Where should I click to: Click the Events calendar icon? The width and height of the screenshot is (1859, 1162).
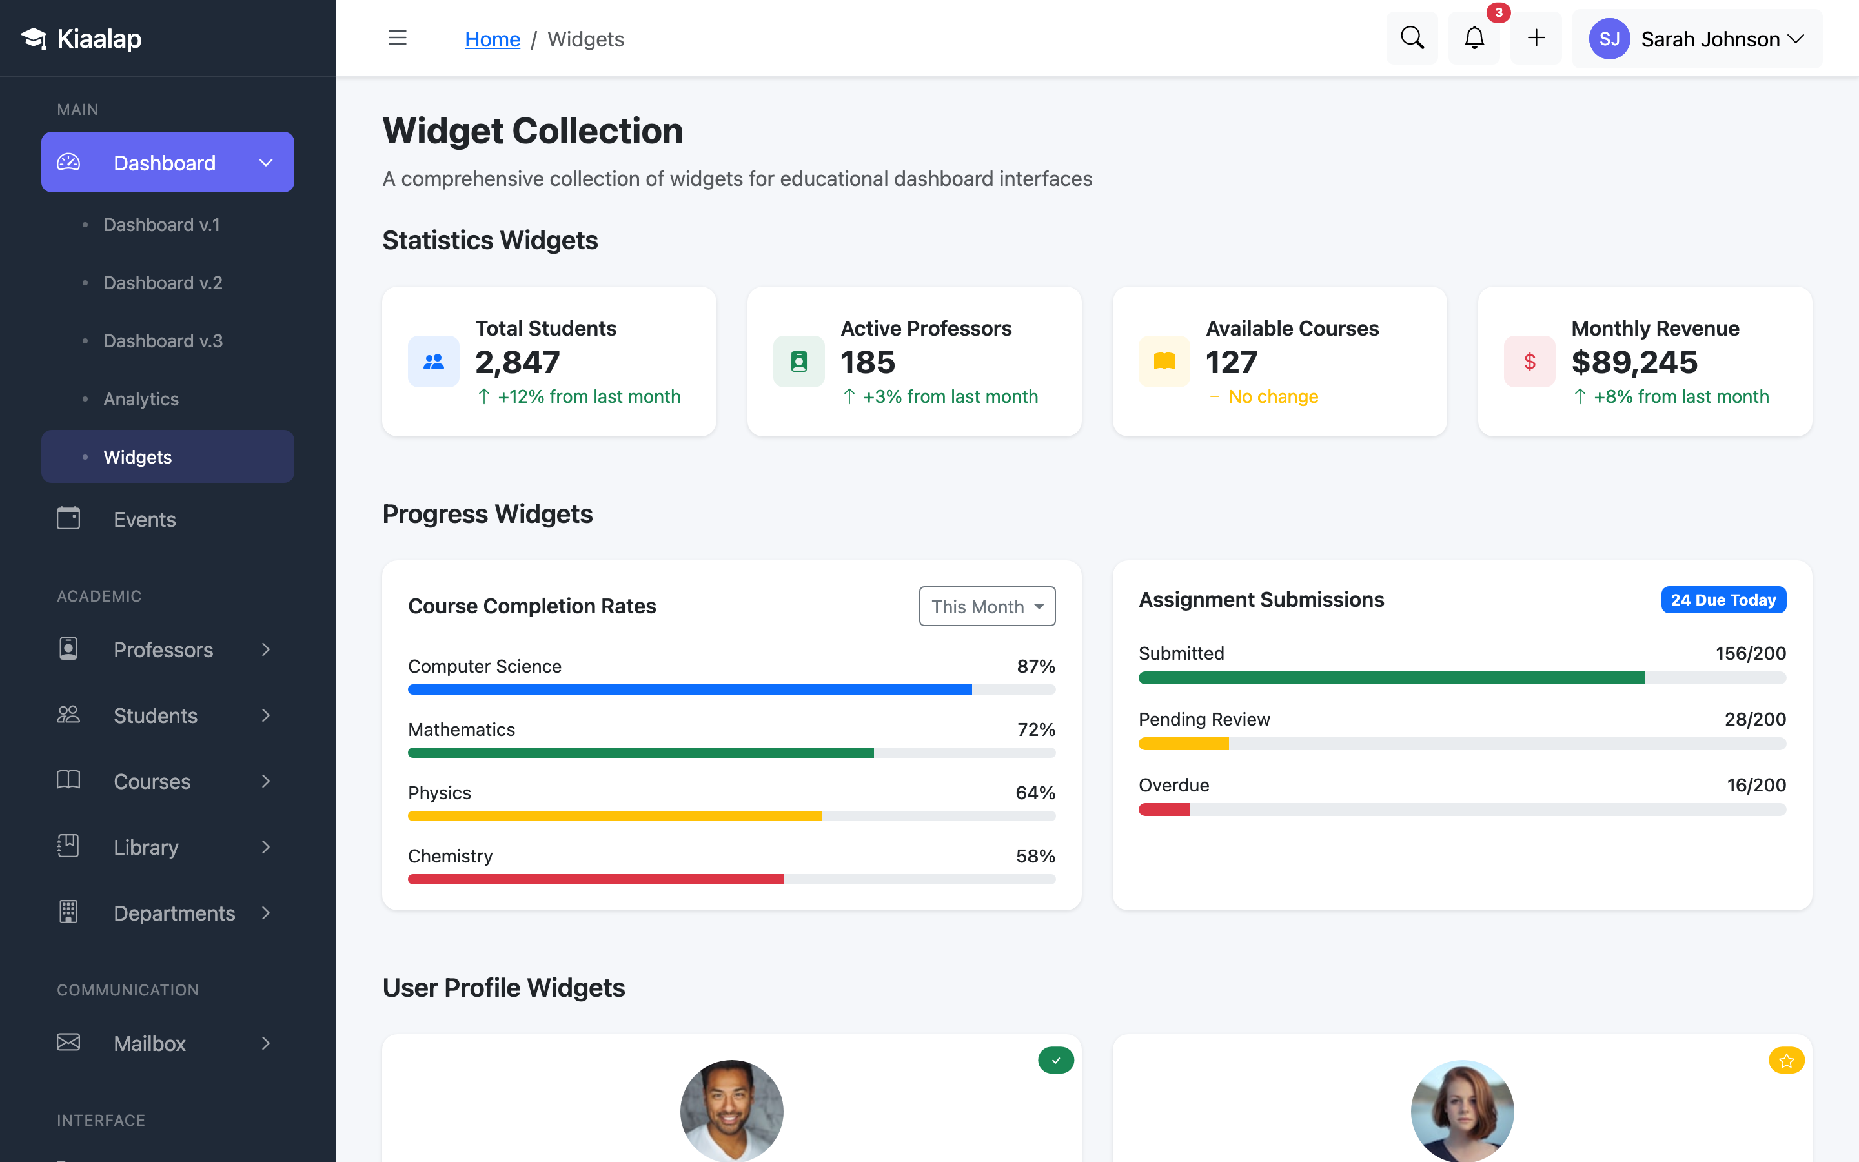68,518
